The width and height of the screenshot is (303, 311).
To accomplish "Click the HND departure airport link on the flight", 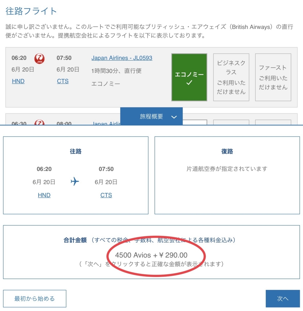I will [x=18, y=81].
